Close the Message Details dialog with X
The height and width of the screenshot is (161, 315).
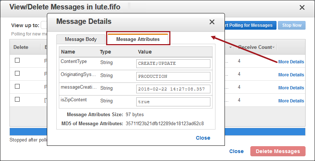(212, 22)
